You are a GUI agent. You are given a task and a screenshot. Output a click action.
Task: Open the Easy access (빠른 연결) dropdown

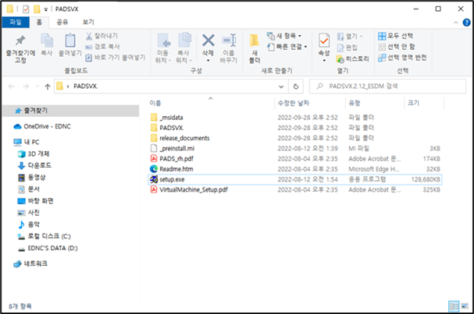[x=287, y=47]
